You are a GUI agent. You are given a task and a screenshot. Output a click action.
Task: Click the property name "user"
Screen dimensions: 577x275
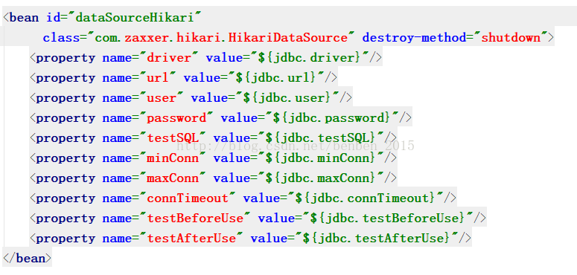click(162, 98)
